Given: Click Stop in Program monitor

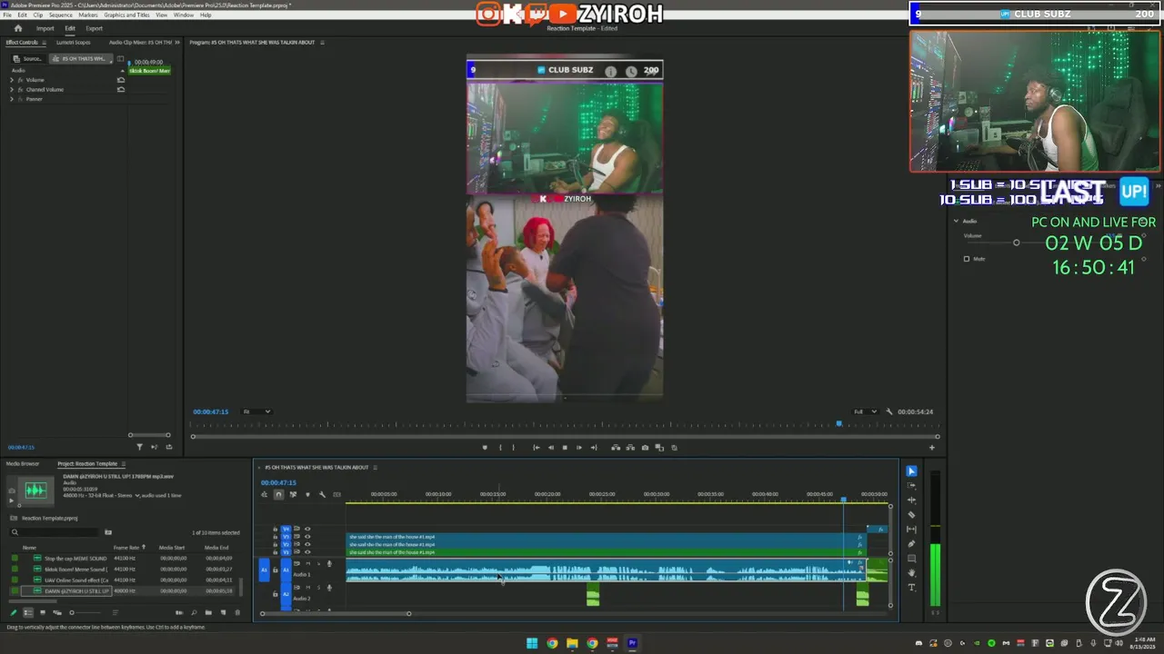Looking at the screenshot, I should 565,447.
